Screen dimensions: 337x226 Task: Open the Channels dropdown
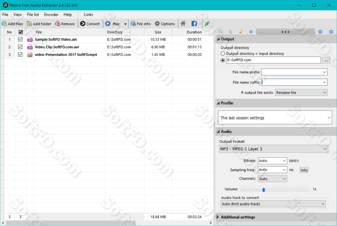272,179
